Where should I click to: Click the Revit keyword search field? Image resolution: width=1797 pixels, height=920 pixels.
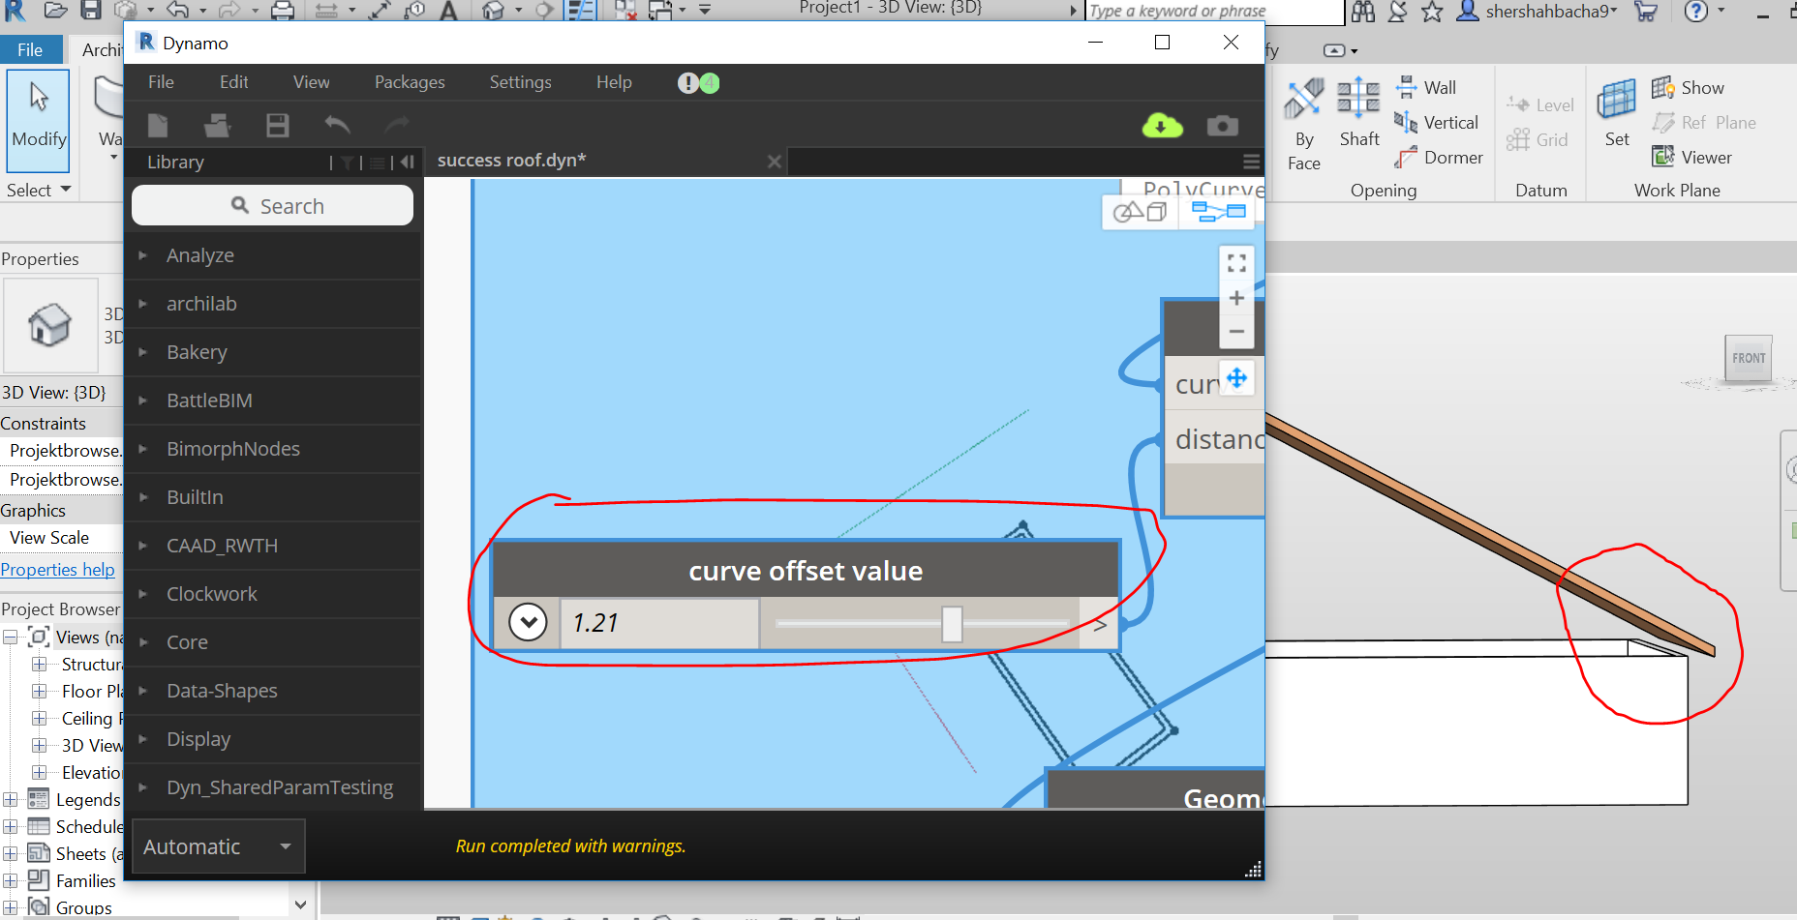coord(1214,12)
